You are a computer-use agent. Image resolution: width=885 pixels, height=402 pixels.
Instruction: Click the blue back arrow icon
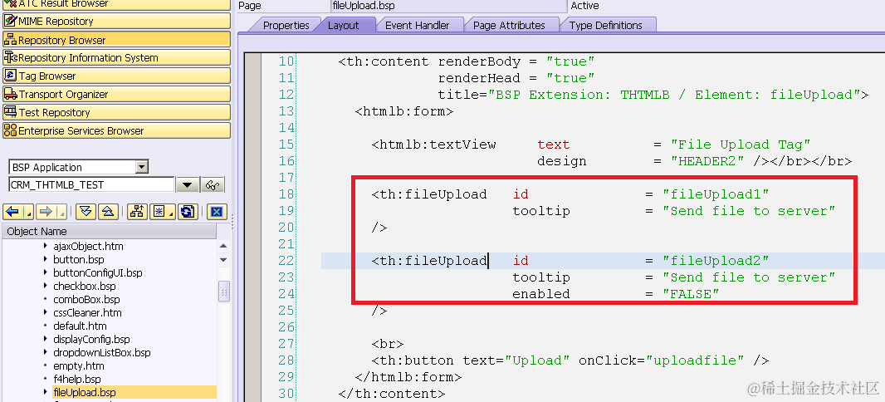point(13,212)
